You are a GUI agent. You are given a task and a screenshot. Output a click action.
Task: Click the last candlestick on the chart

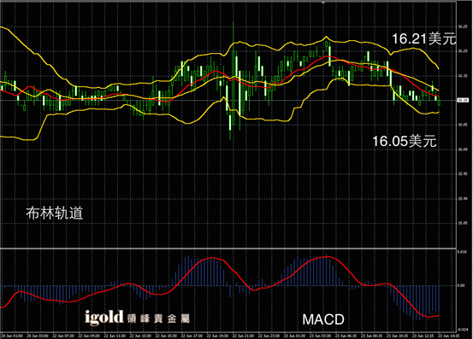439,102
